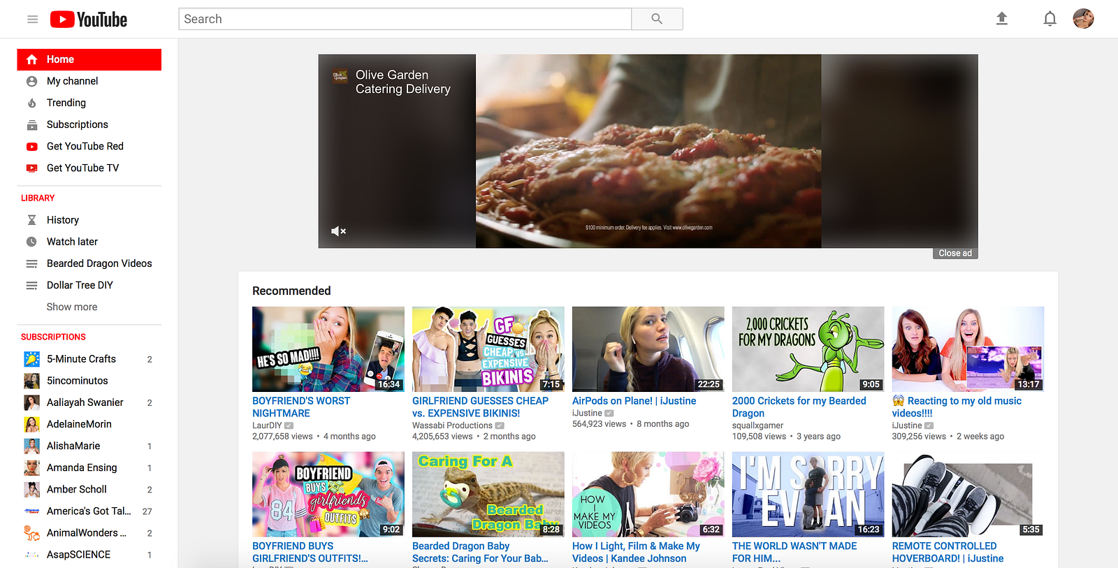Open the SUBSCRIPTIONS section heading link
This screenshot has width=1118, height=568.
tap(53, 337)
